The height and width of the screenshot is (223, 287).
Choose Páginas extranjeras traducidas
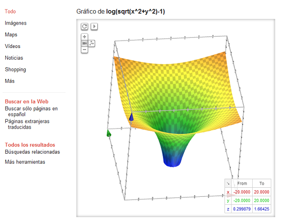click(x=27, y=124)
